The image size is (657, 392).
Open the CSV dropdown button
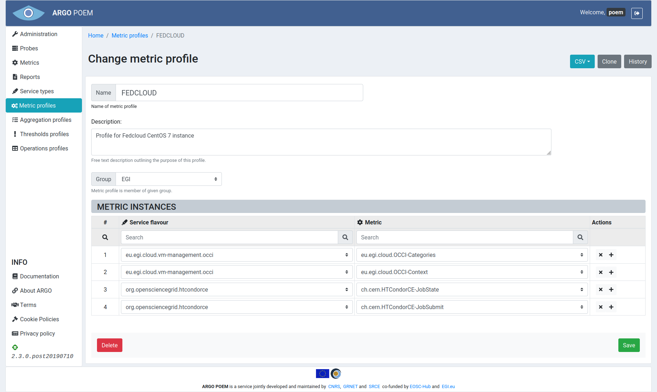582,61
